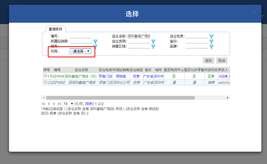Image resolution: width=267 pixels, height=164 pixels.
Task: Click the 查找 search button
Action: 209,60
